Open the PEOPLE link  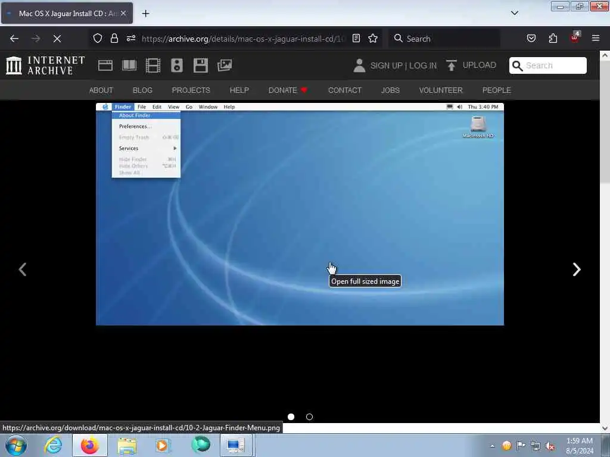click(x=496, y=90)
